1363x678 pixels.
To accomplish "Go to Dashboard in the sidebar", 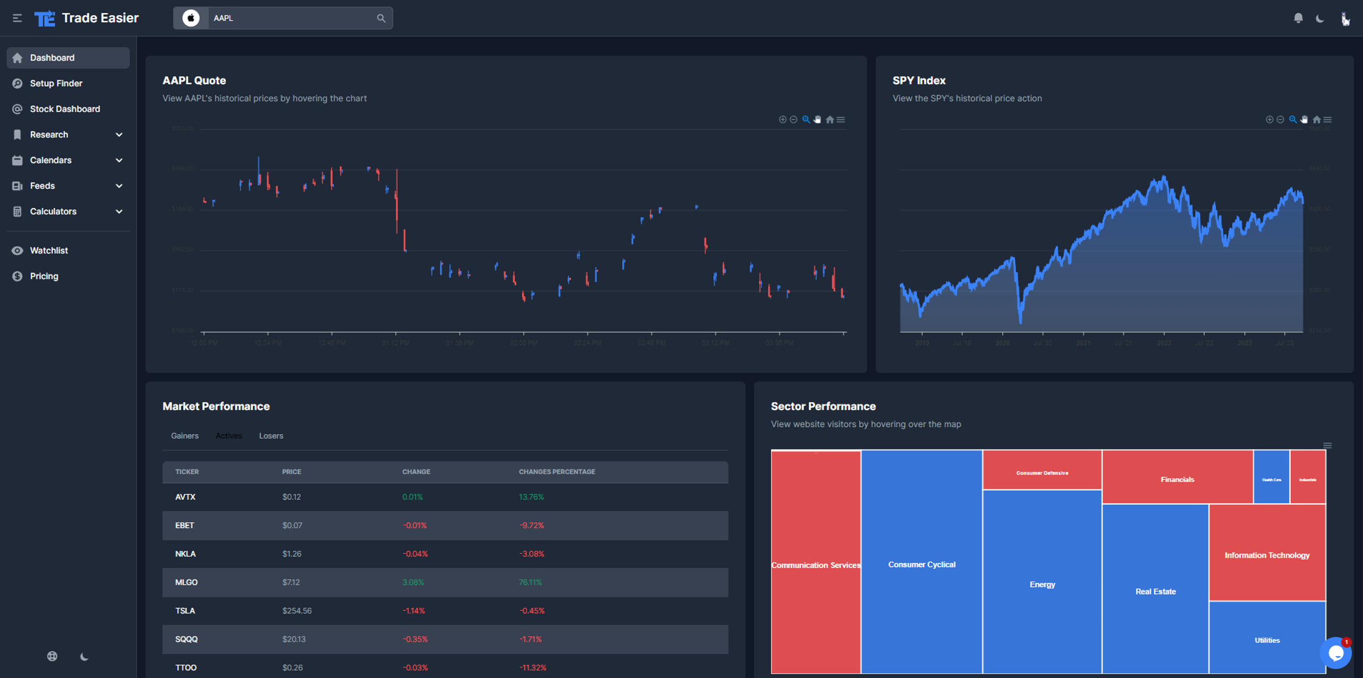I will click(x=68, y=57).
